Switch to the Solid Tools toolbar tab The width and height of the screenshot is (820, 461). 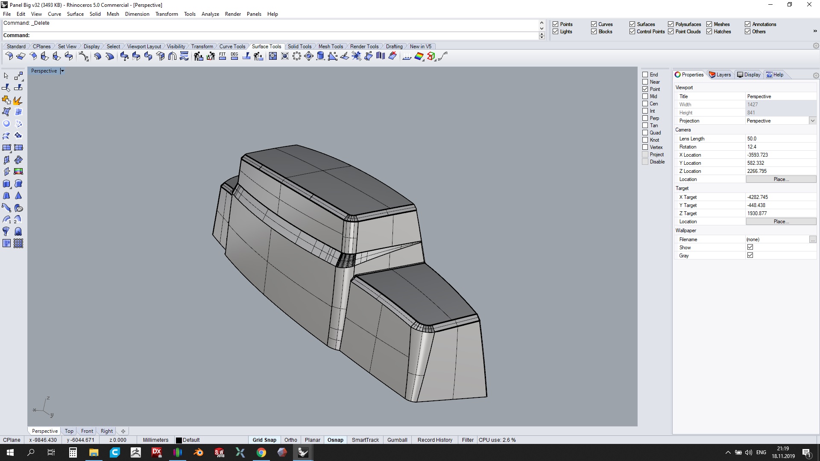click(x=299, y=47)
